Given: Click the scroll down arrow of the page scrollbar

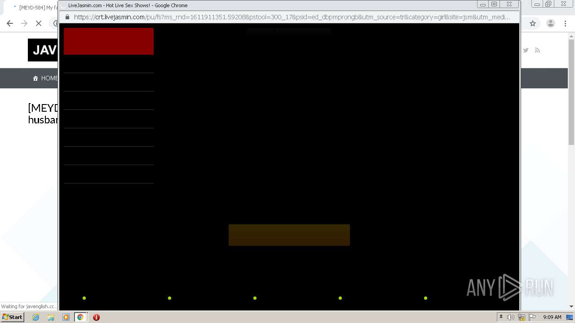Looking at the screenshot, I should tap(571, 306).
